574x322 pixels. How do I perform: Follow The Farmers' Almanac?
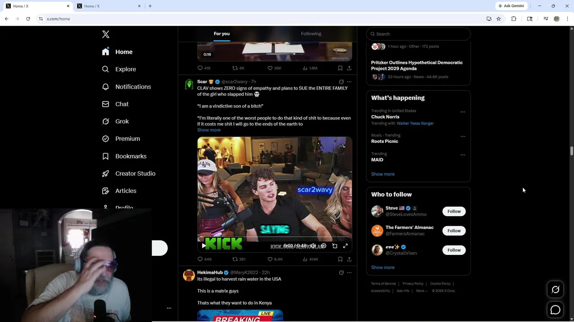point(454,231)
